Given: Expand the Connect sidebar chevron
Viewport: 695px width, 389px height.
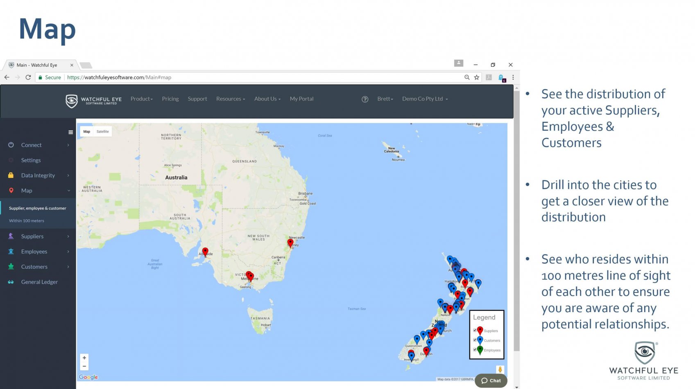Looking at the screenshot, I should (x=68, y=145).
